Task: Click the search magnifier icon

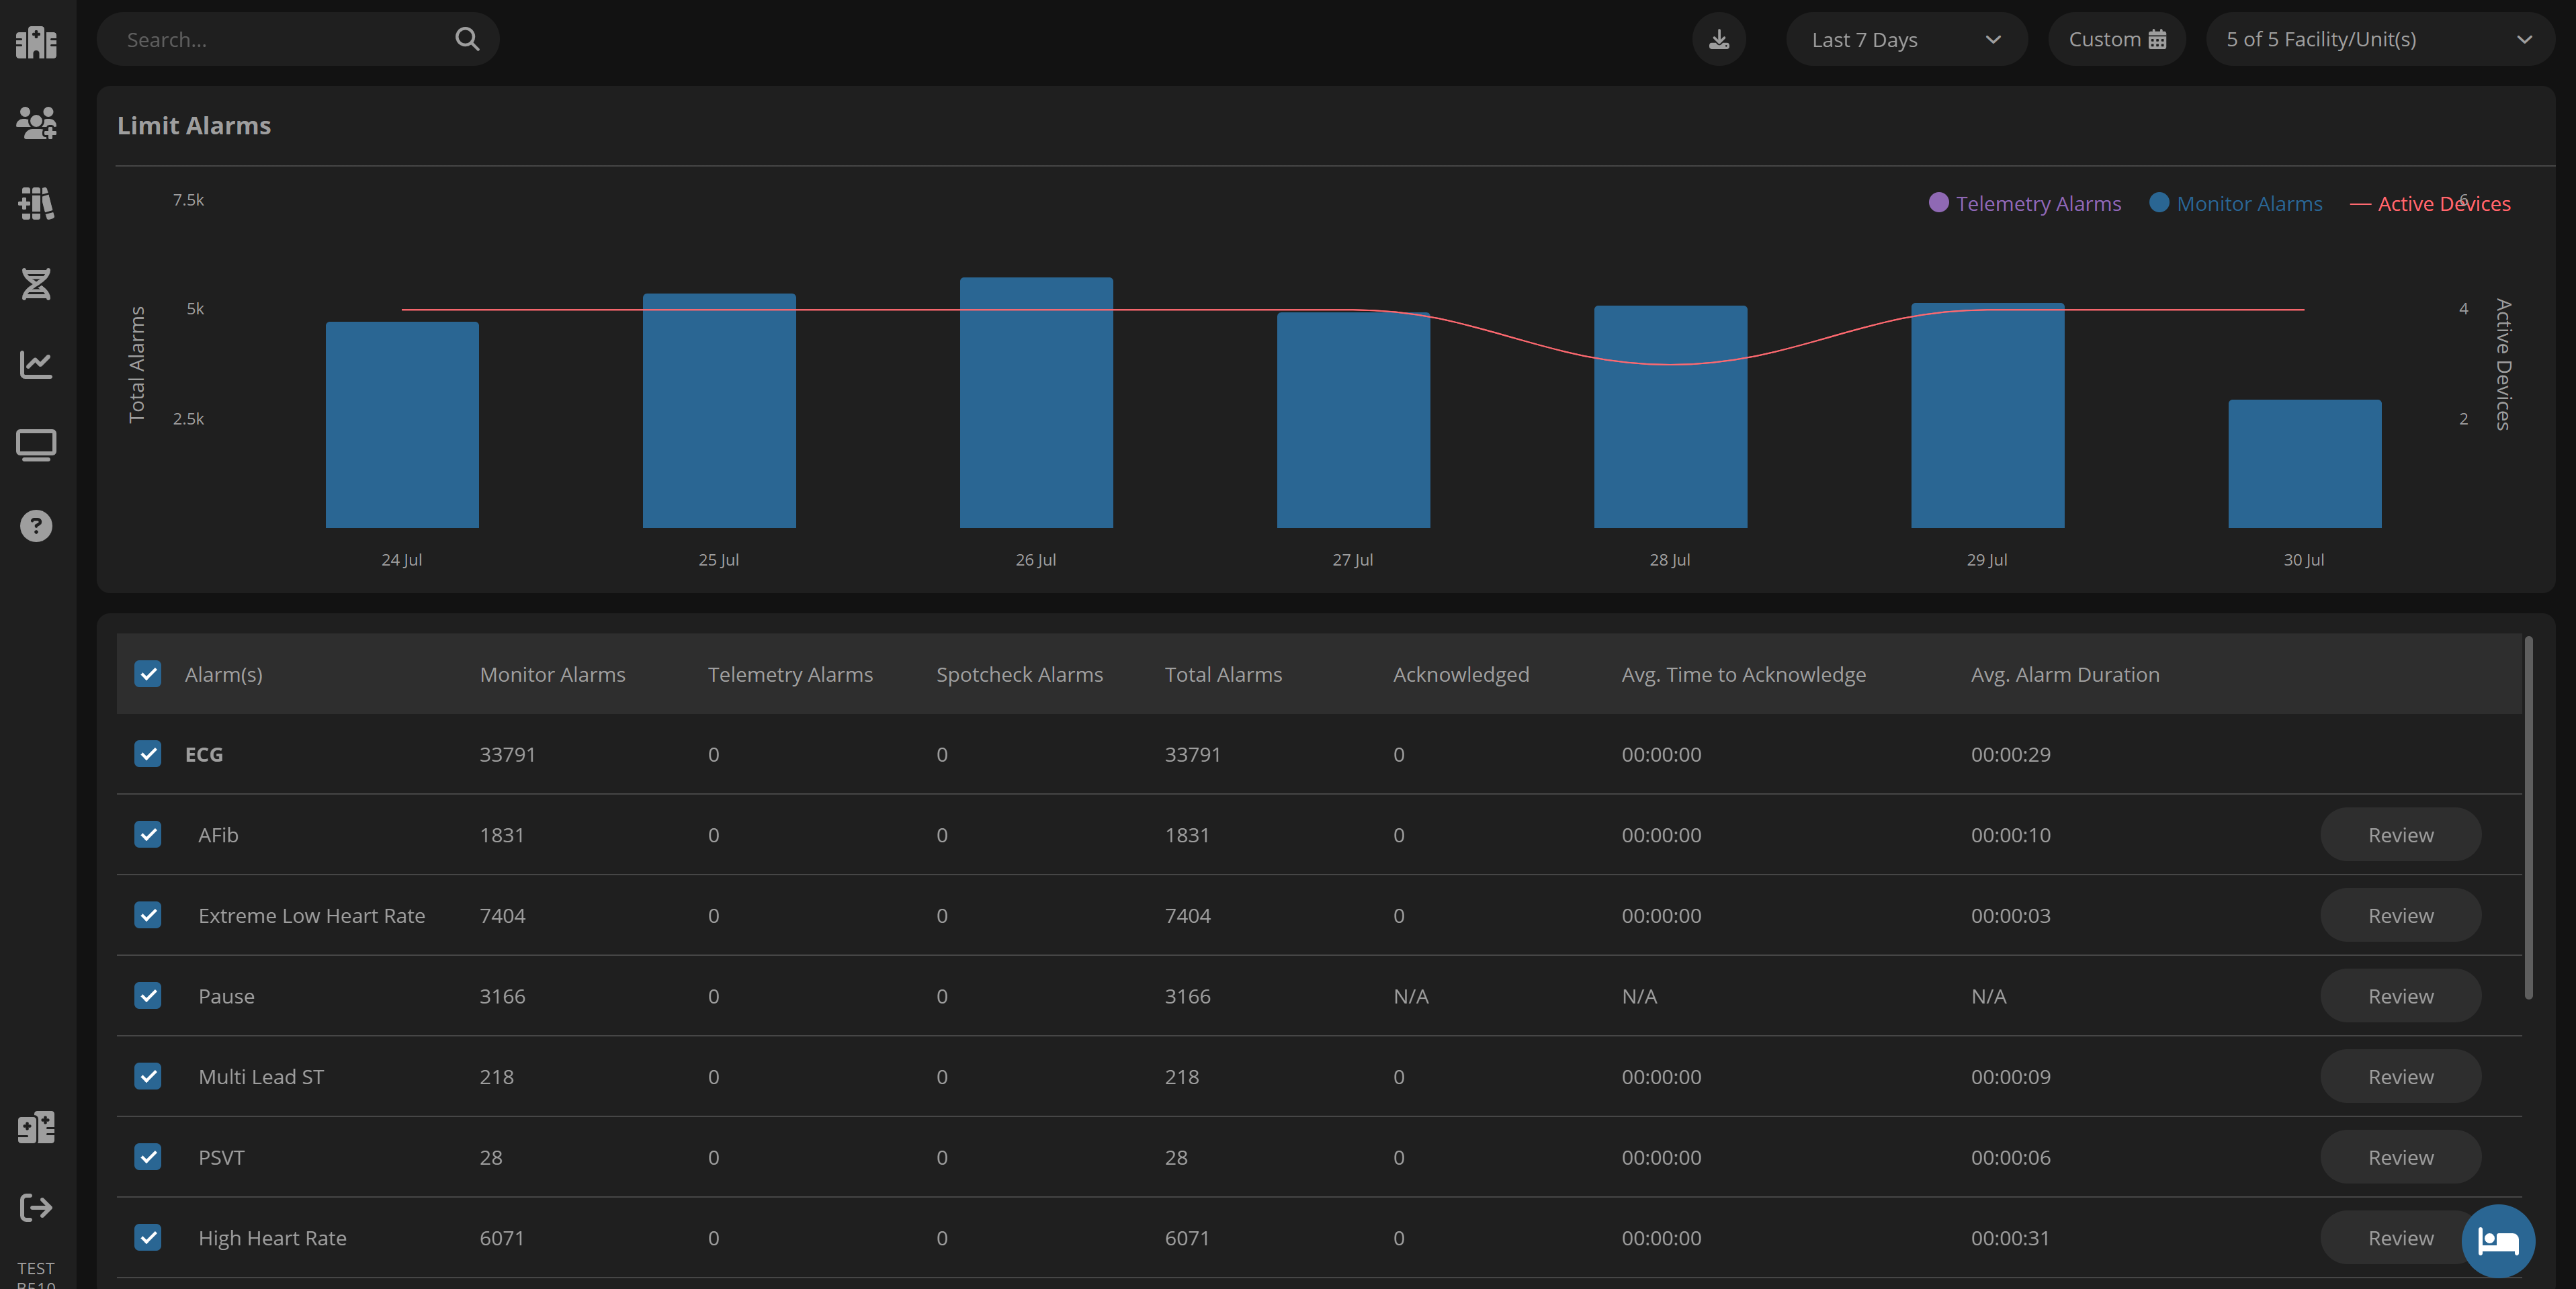Action: tap(467, 39)
